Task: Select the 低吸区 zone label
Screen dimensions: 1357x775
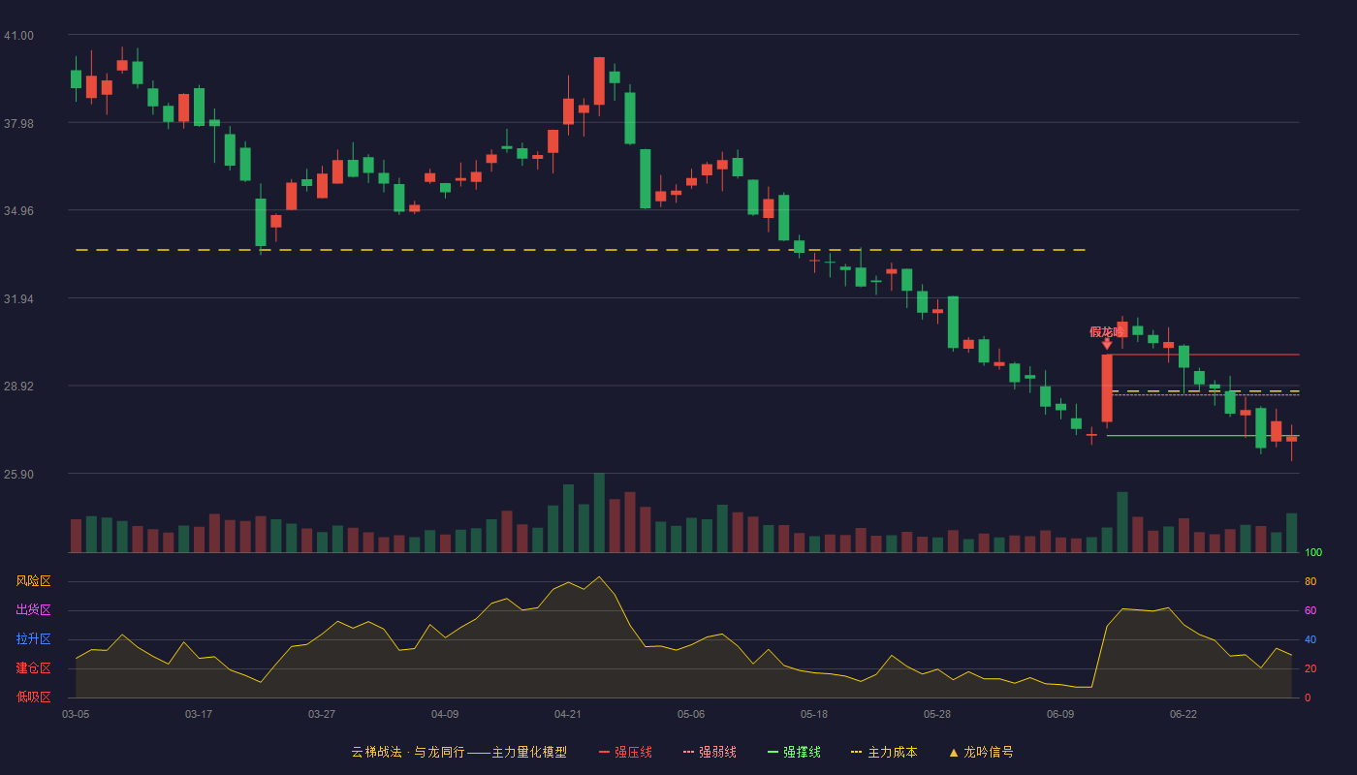Action: pos(33,697)
